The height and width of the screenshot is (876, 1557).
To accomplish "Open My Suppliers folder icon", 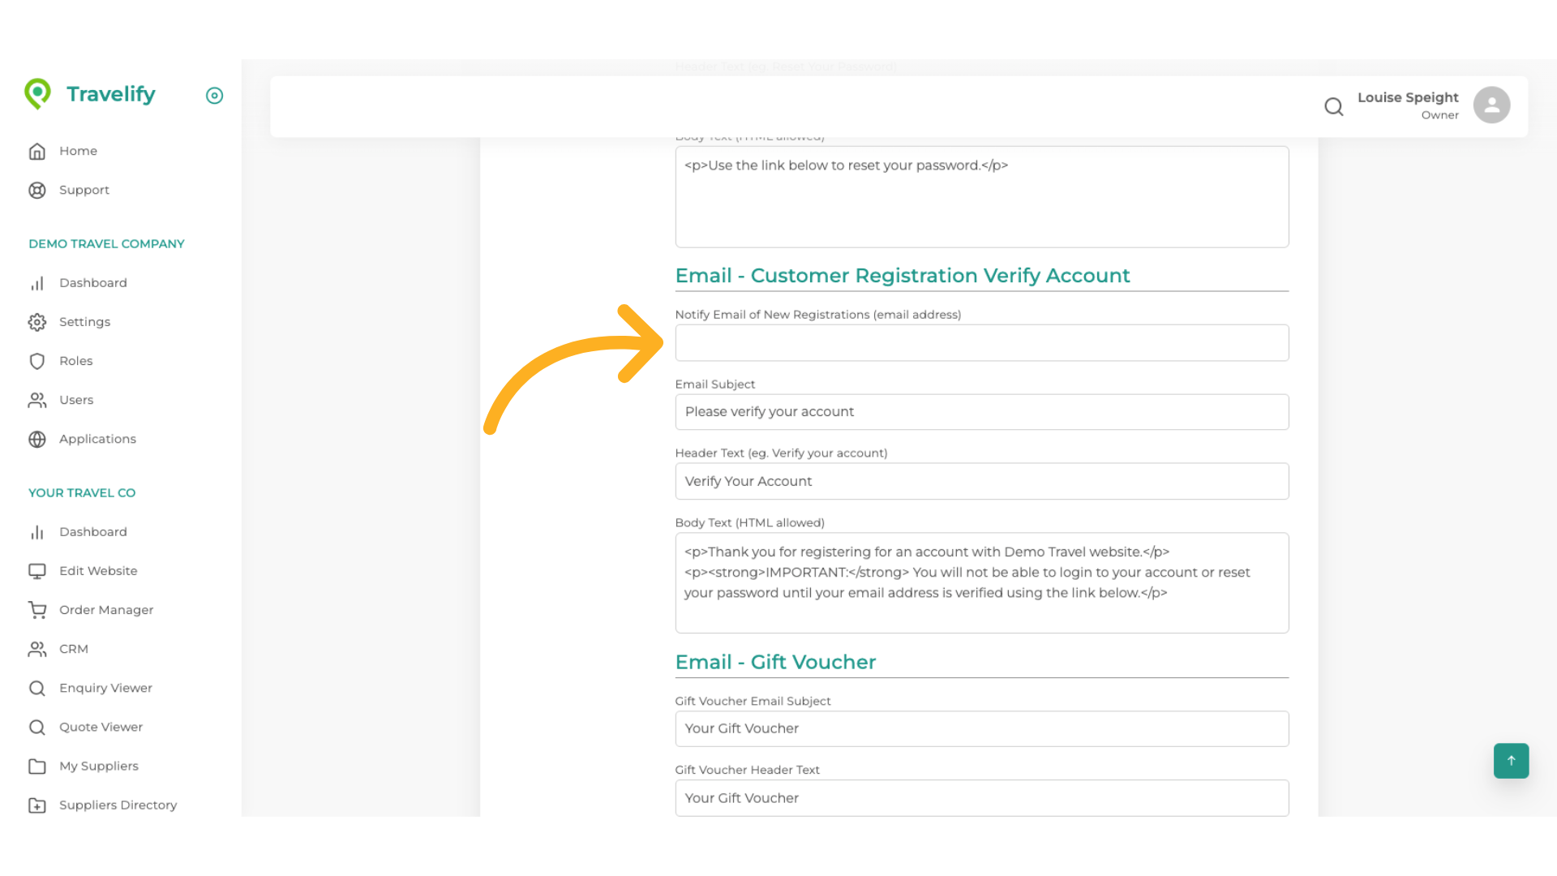I will coord(37,766).
